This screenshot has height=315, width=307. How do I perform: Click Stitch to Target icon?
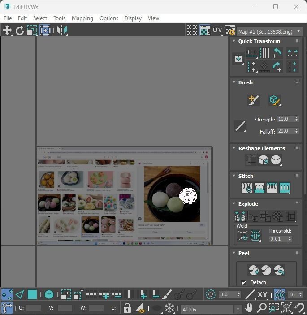[x=247, y=187]
